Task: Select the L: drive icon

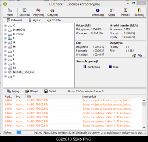Action: 10,64
